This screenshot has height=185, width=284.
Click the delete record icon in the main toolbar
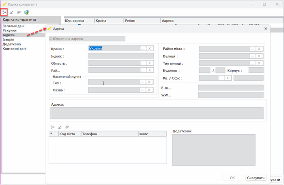[x=19, y=13]
